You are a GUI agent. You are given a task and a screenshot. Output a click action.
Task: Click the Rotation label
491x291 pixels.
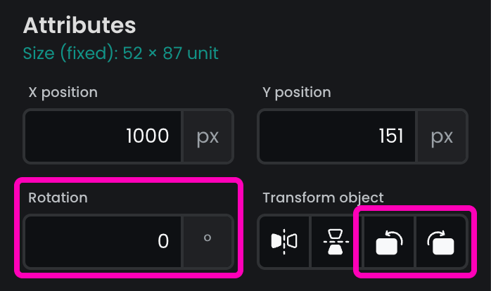(x=58, y=198)
